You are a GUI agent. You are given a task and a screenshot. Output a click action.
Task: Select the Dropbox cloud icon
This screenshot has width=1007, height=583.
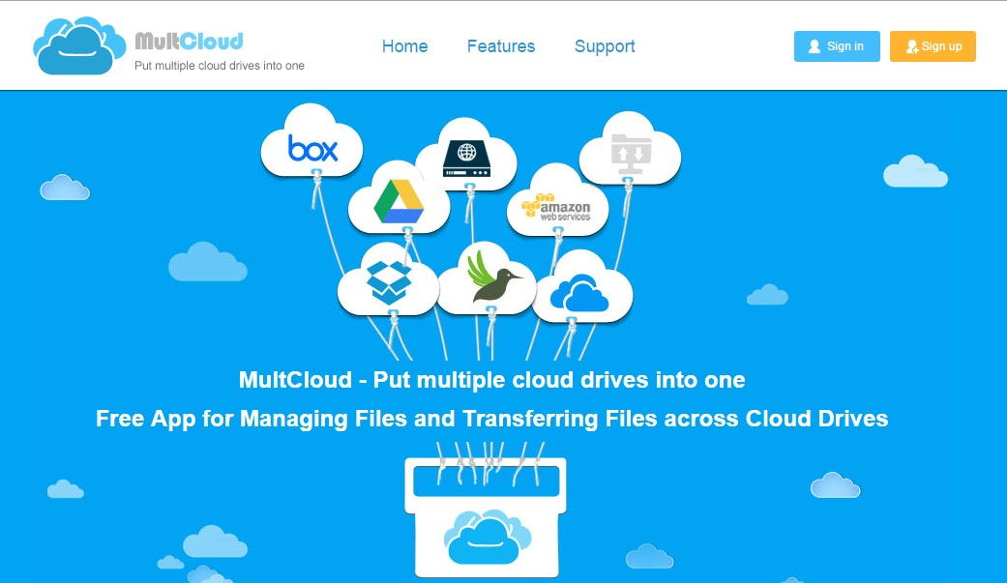(389, 280)
